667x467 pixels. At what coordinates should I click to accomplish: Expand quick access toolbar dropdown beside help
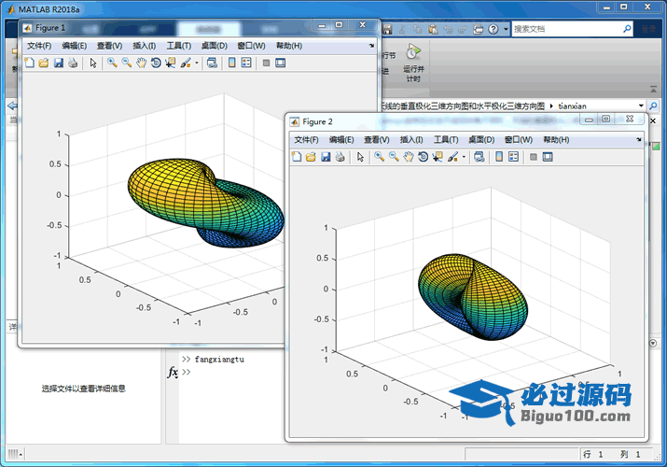point(505,29)
